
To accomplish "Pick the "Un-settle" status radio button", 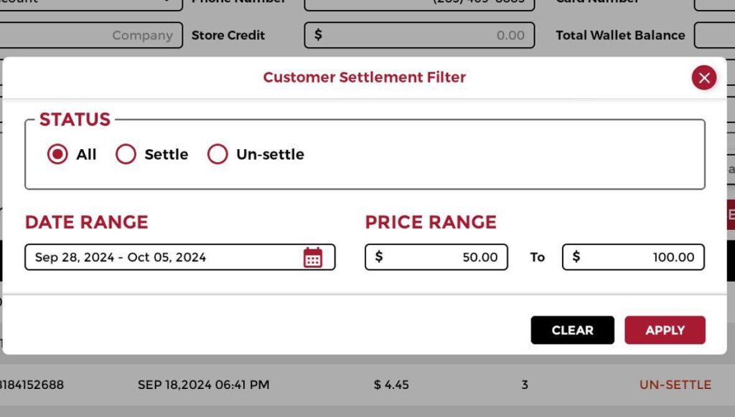I will [217, 154].
